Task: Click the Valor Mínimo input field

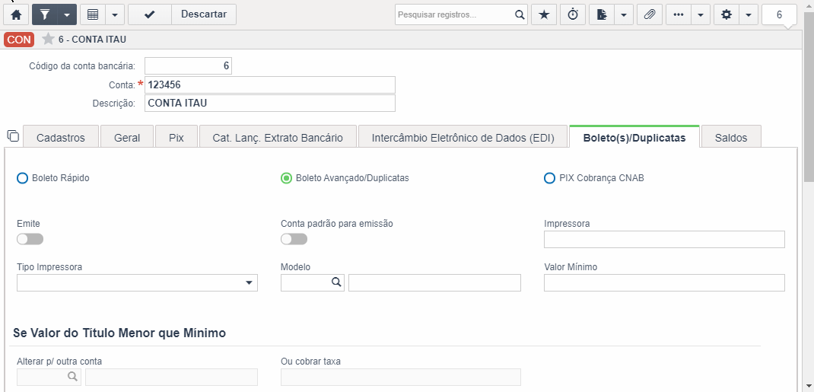Action: tap(664, 282)
